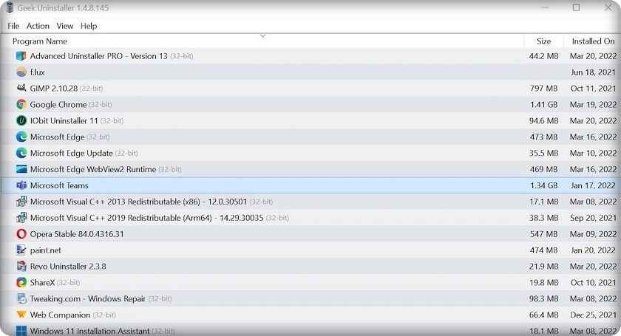Click the 94.6 MB size of IObit
The width and height of the screenshot is (621, 336).
[x=544, y=120]
